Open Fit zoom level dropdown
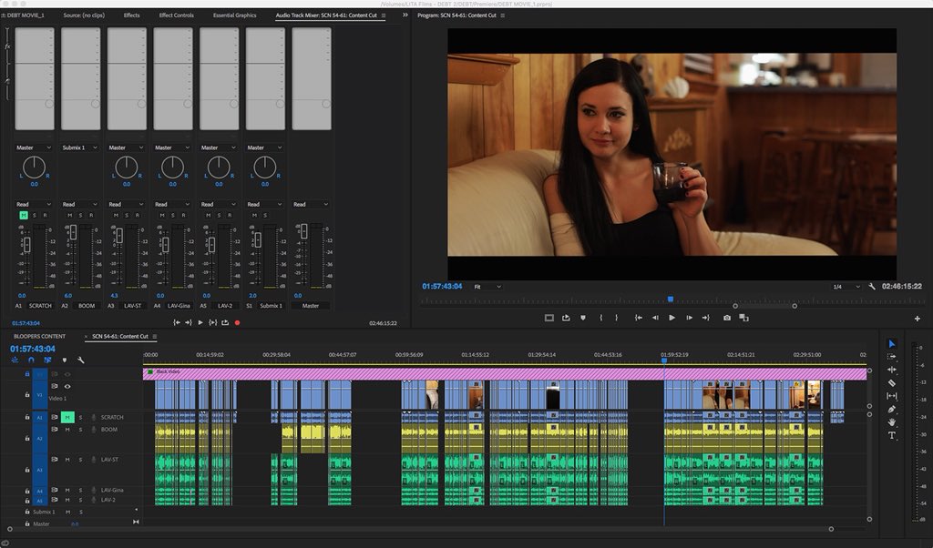This screenshot has width=933, height=548. click(487, 287)
